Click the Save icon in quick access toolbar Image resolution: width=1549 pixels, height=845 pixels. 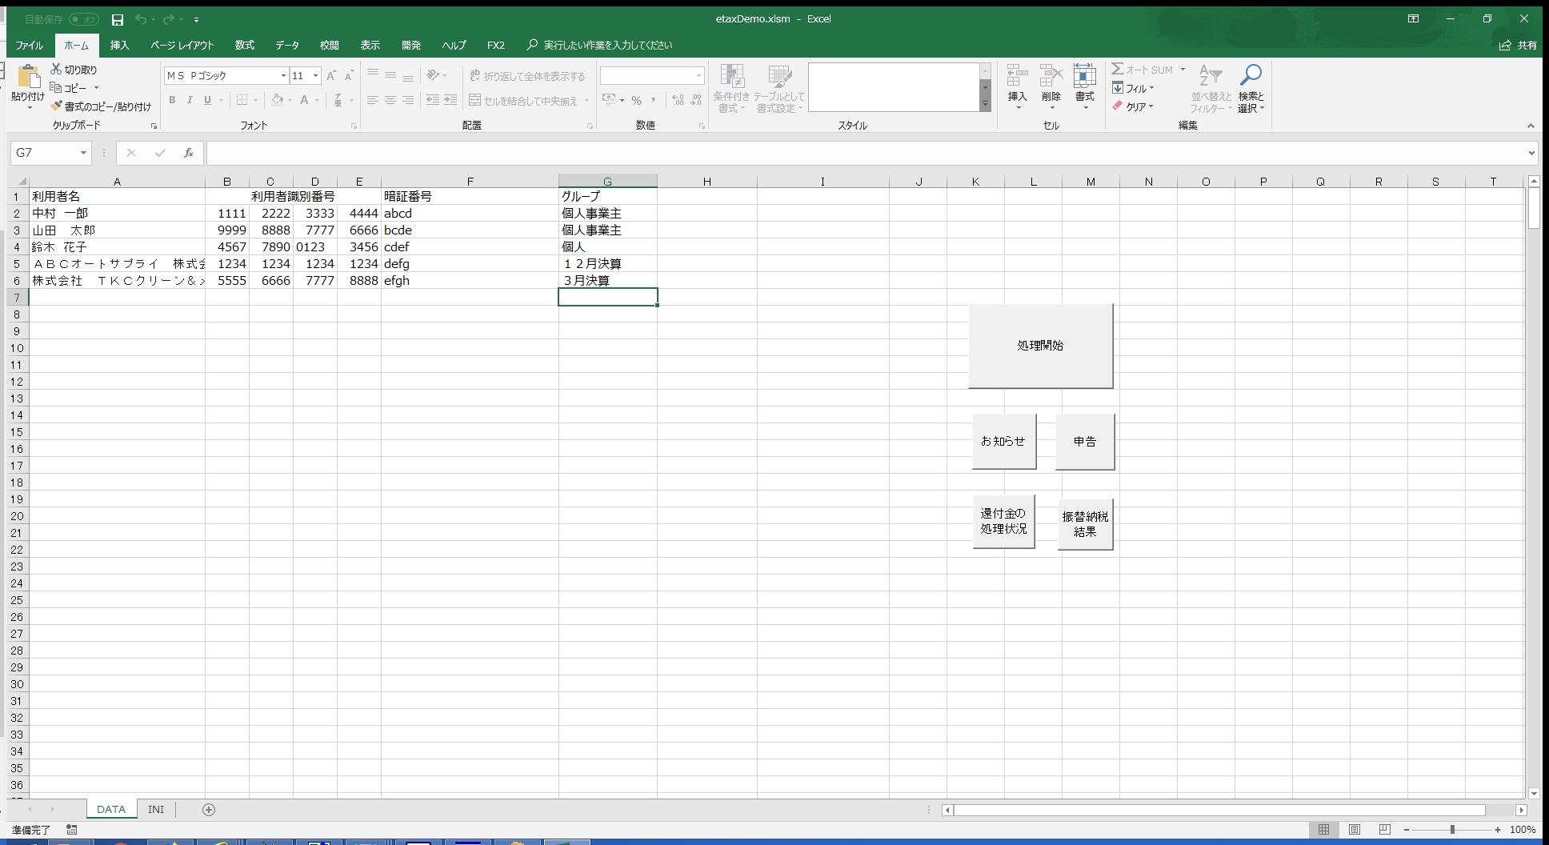pyautogui.click(x=118, y=19)
